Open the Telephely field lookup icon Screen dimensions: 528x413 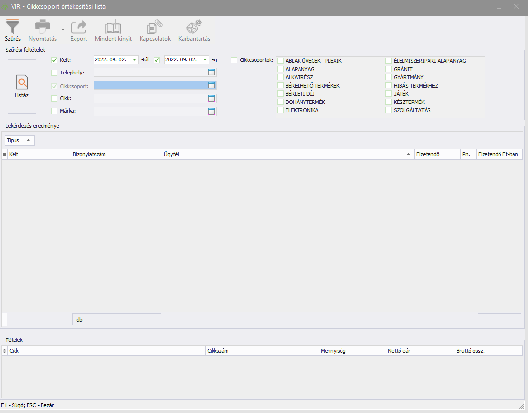pyautogui.click(x=211, y=73)
